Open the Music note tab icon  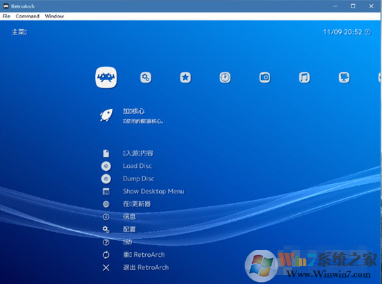(x=304, y=78)
